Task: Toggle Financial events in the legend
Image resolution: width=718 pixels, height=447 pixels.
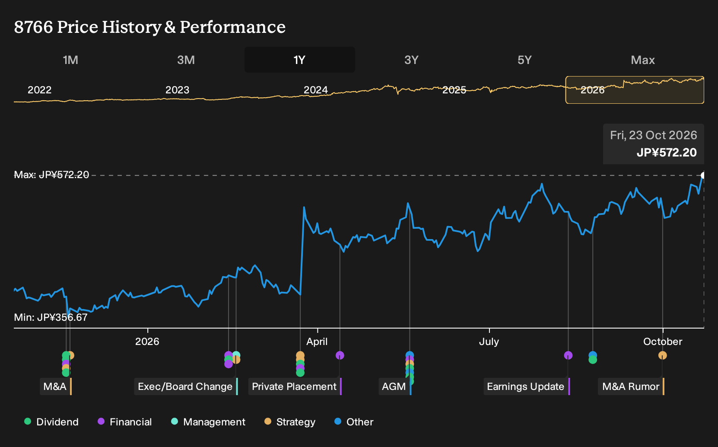Action: click(x=125, y=422)
